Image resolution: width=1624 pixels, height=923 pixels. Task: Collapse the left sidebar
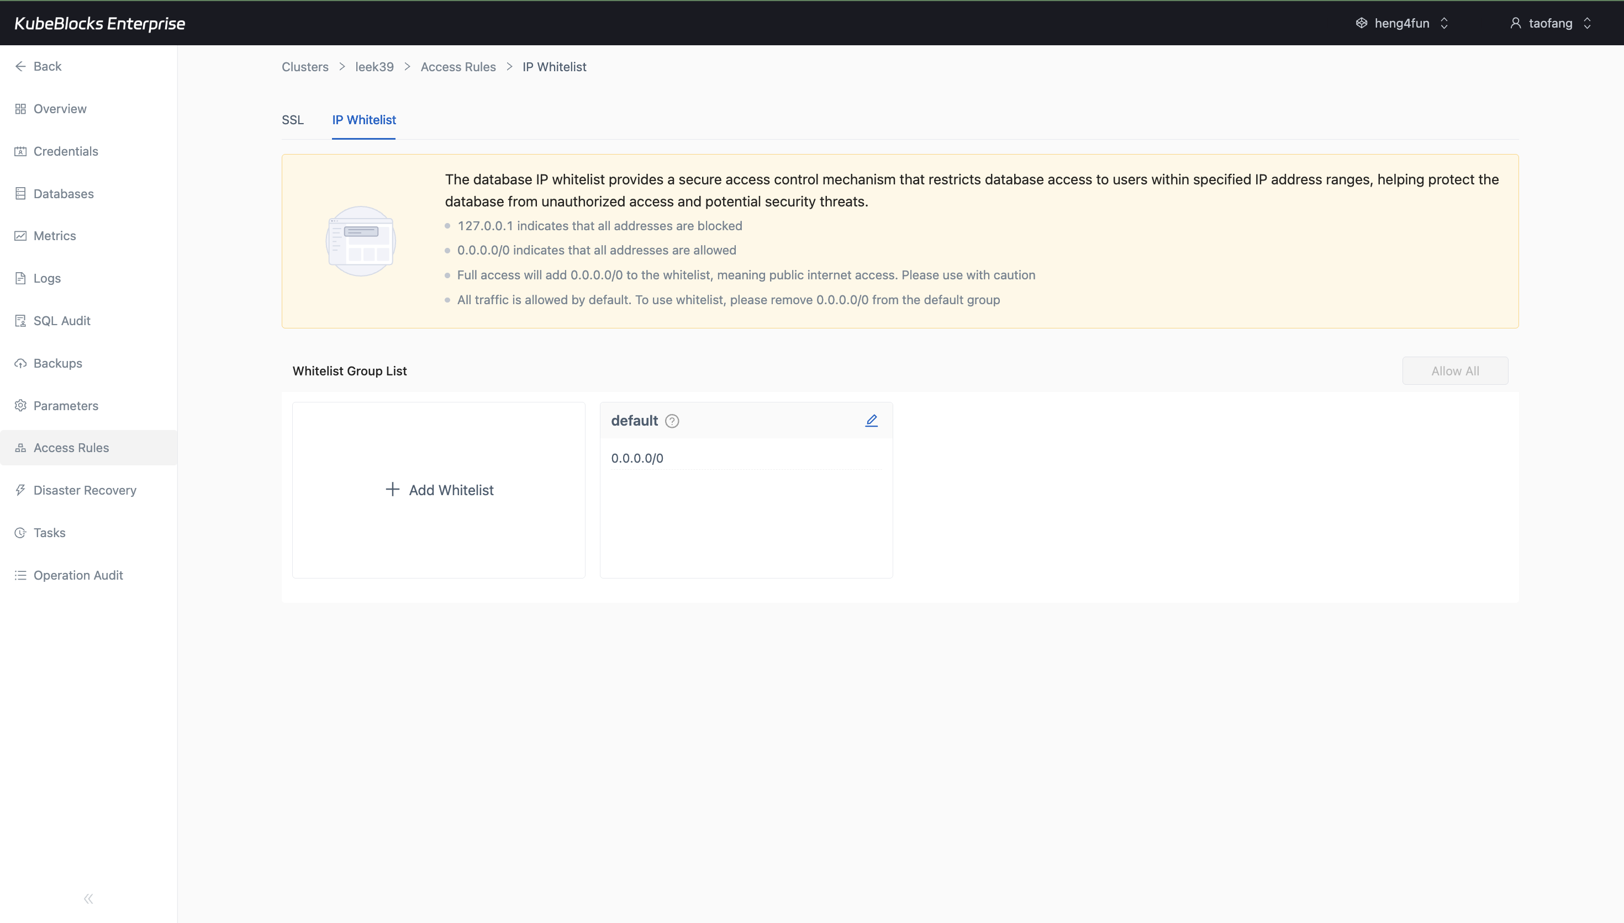coord(88,898)
